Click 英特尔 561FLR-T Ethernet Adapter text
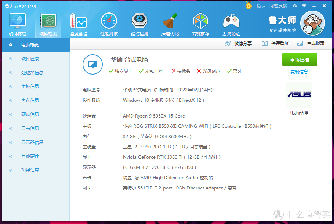The height and width of the screenshot is (224, 334). tap(179, 188)
